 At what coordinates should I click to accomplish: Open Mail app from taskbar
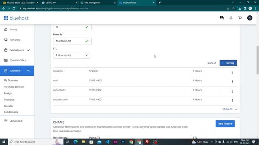[x=99, y=142]
